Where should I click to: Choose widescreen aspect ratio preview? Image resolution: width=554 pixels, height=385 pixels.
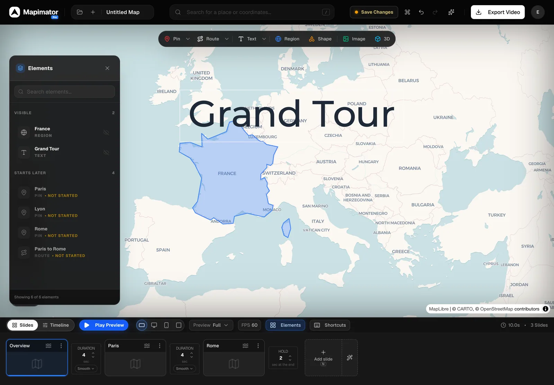point(142,325)
